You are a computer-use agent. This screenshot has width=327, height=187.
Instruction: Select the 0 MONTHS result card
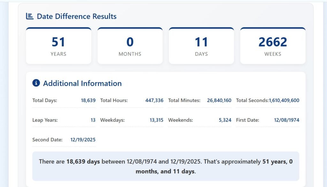click(x=130, y=45)
